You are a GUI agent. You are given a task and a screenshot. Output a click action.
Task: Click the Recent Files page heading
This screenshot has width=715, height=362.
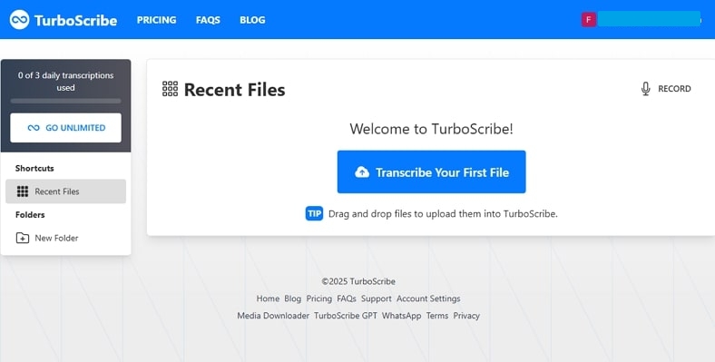(234, 89)
